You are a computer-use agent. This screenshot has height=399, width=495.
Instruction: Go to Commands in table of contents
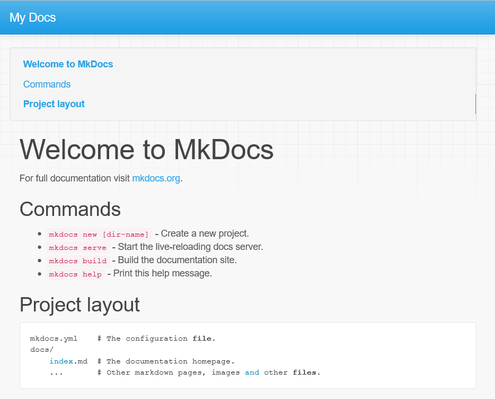(x=47, y=84)
